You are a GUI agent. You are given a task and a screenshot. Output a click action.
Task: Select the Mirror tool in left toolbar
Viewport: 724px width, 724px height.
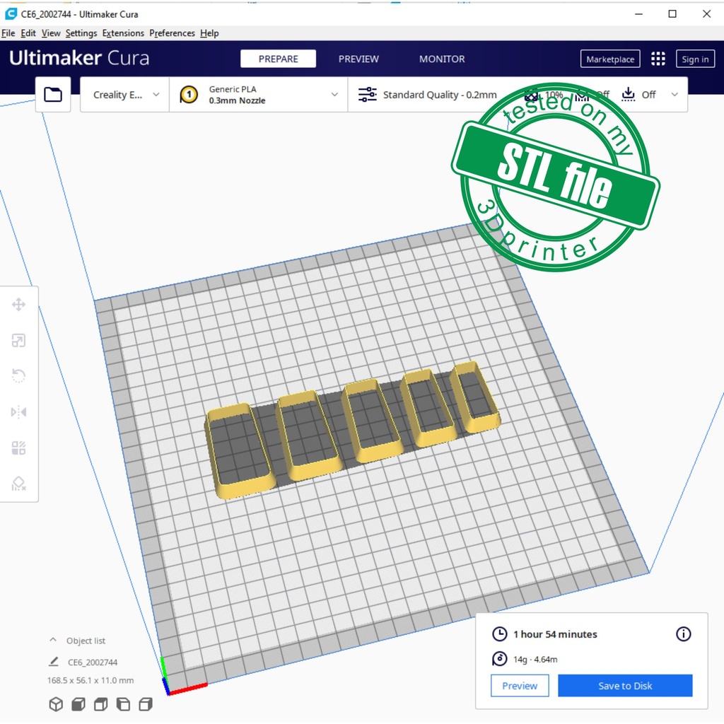pyautogui.click(x=18, y=412)
